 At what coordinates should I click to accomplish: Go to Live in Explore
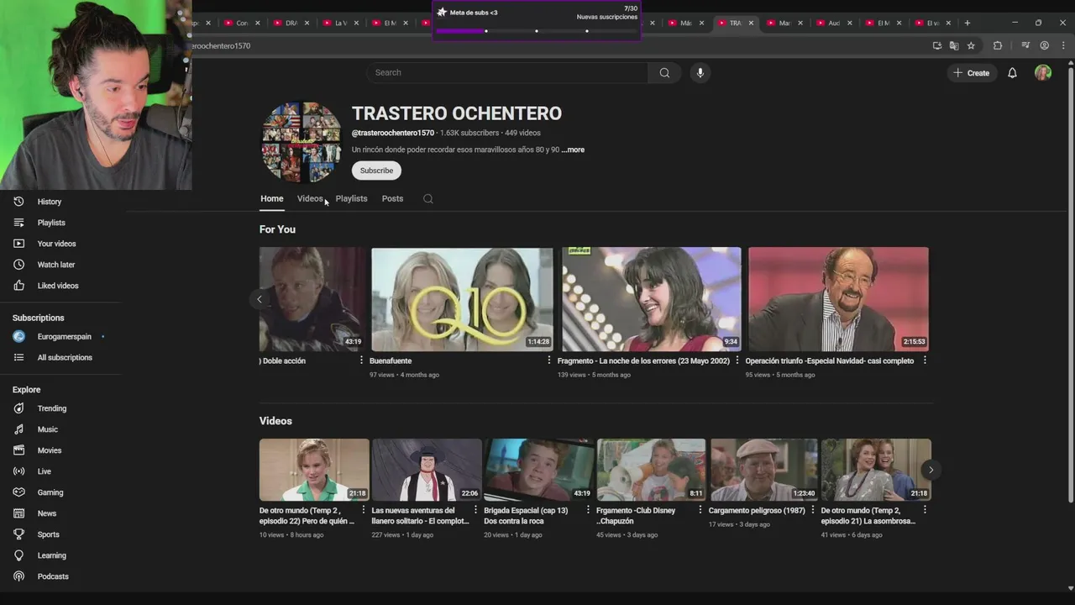[44, 471]
